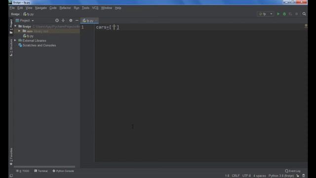The image size is (316, 178).
Task: Change 4 spaces indent setting
Action: pyautogui.click(x=260, y=176)
